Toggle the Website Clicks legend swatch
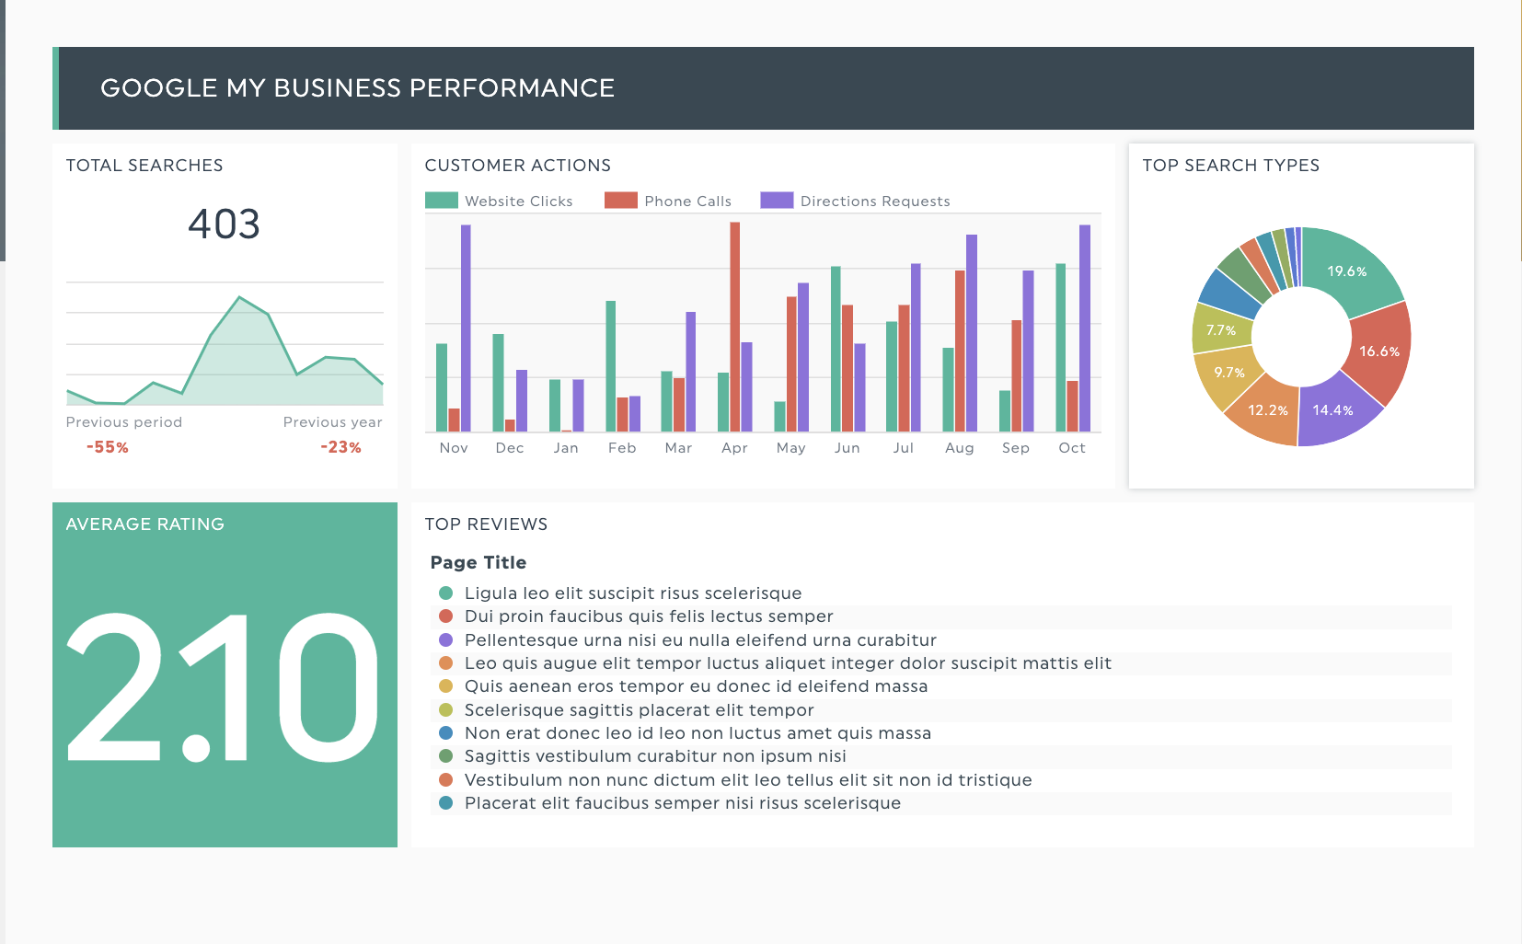 (x=442, y=201)
